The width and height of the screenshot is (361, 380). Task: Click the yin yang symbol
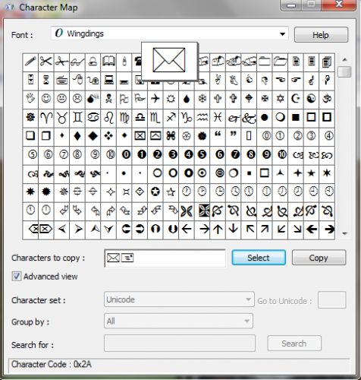[x=312, y=99]
